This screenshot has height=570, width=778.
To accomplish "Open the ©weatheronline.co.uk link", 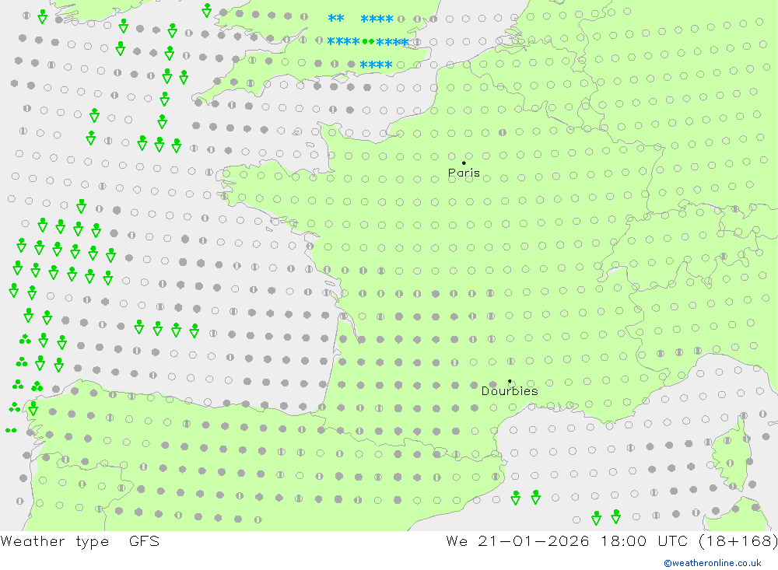I will click(713, 563).
